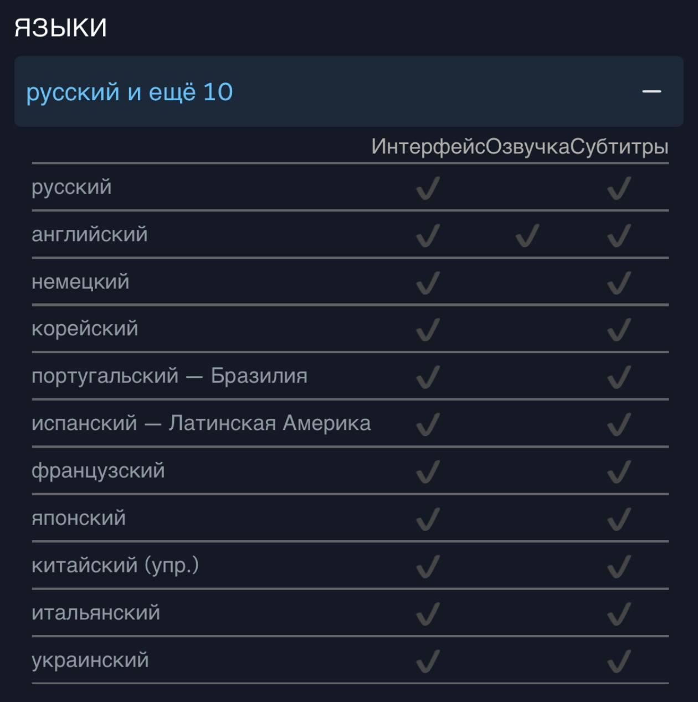Image resolution: width=698 pixels, height=702 pixels.
Task: Click the Субтитры checkmark for русский
Action: [x=619, y=188]
